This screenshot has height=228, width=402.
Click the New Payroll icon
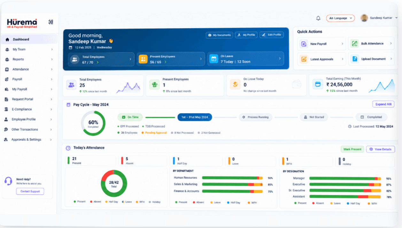(304, 44)
